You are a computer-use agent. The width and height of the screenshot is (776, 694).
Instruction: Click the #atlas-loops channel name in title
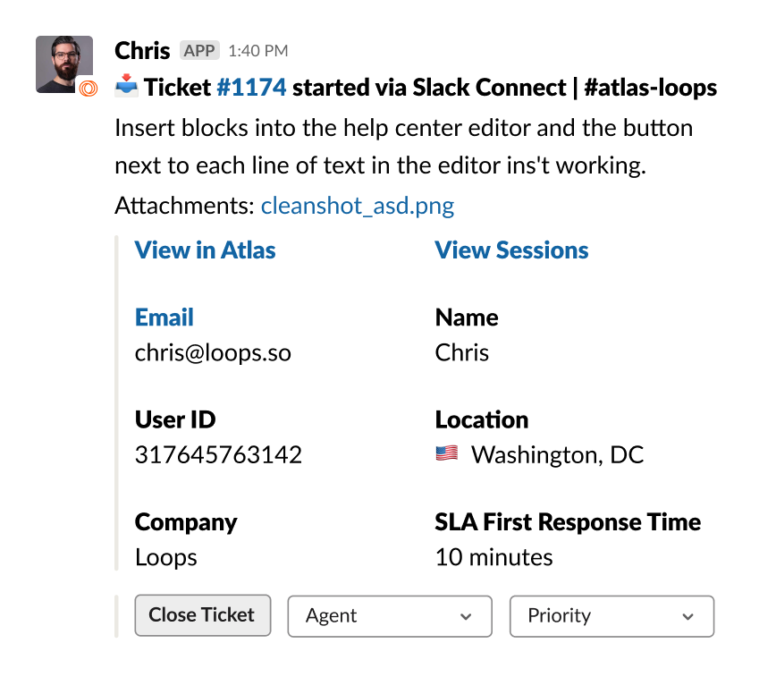(x=651, y=88)
